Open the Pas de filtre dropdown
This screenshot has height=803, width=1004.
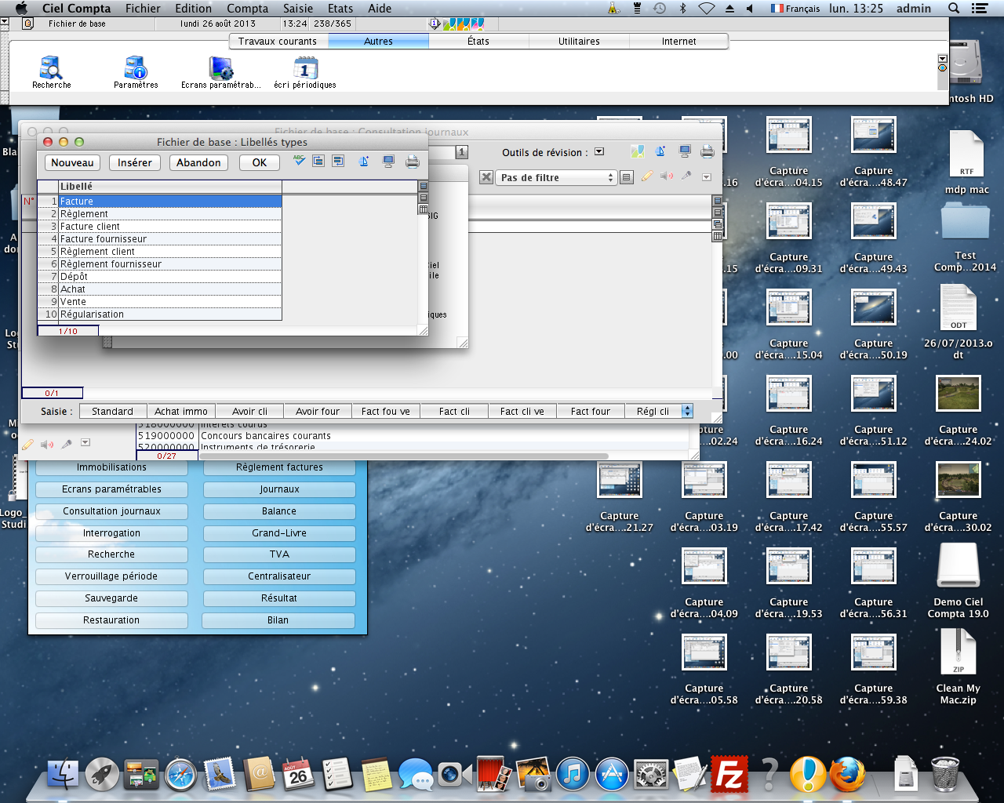coord(555,177)
